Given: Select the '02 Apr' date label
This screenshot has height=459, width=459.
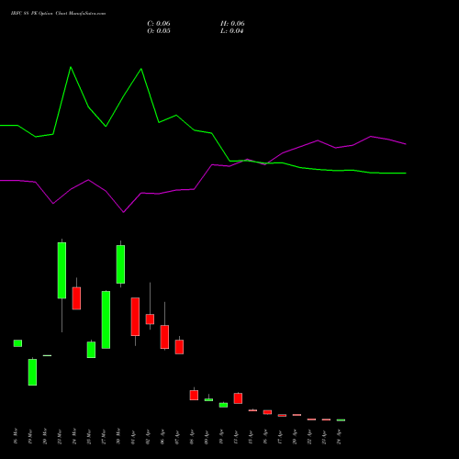Looking at the screenshot, I should [x=148, y=436].
